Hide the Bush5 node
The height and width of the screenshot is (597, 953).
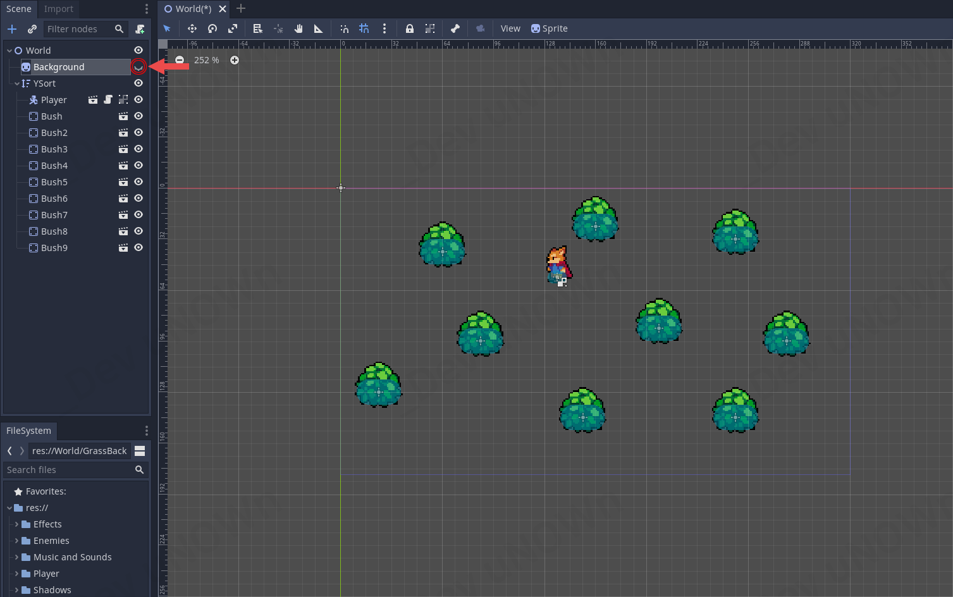(x=138, y=182)
